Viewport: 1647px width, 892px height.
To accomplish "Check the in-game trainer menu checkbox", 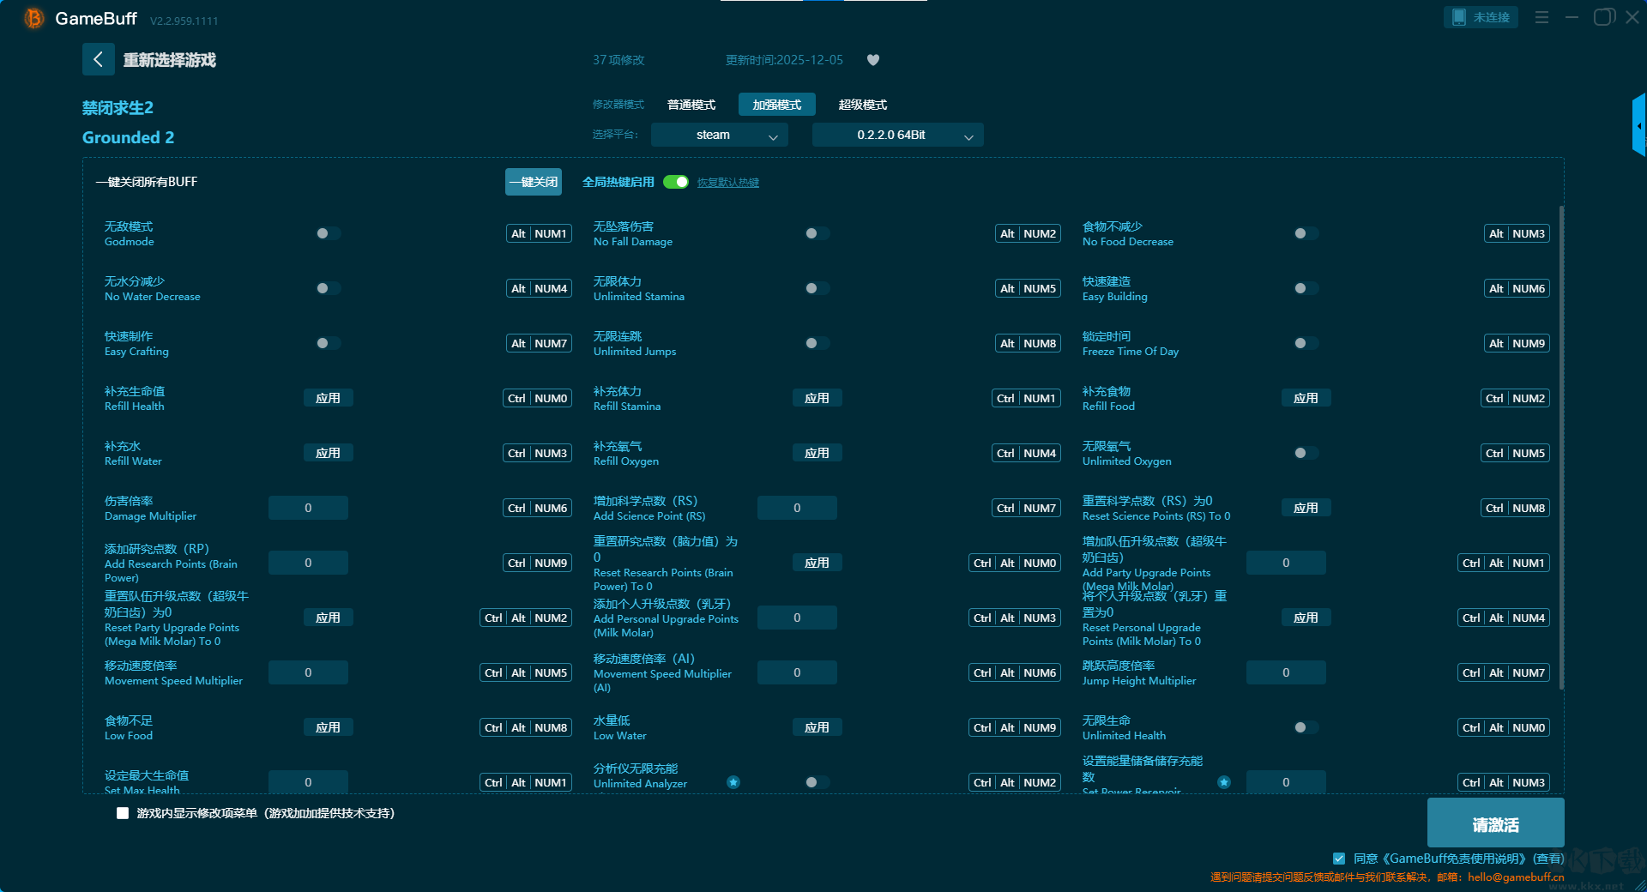I will click(x=123, y=813).
